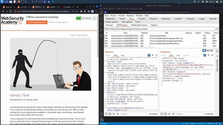Open the filter help question icon
Image resolution: width=223 pixels, height=125 pixels.
tap(217, 29)
